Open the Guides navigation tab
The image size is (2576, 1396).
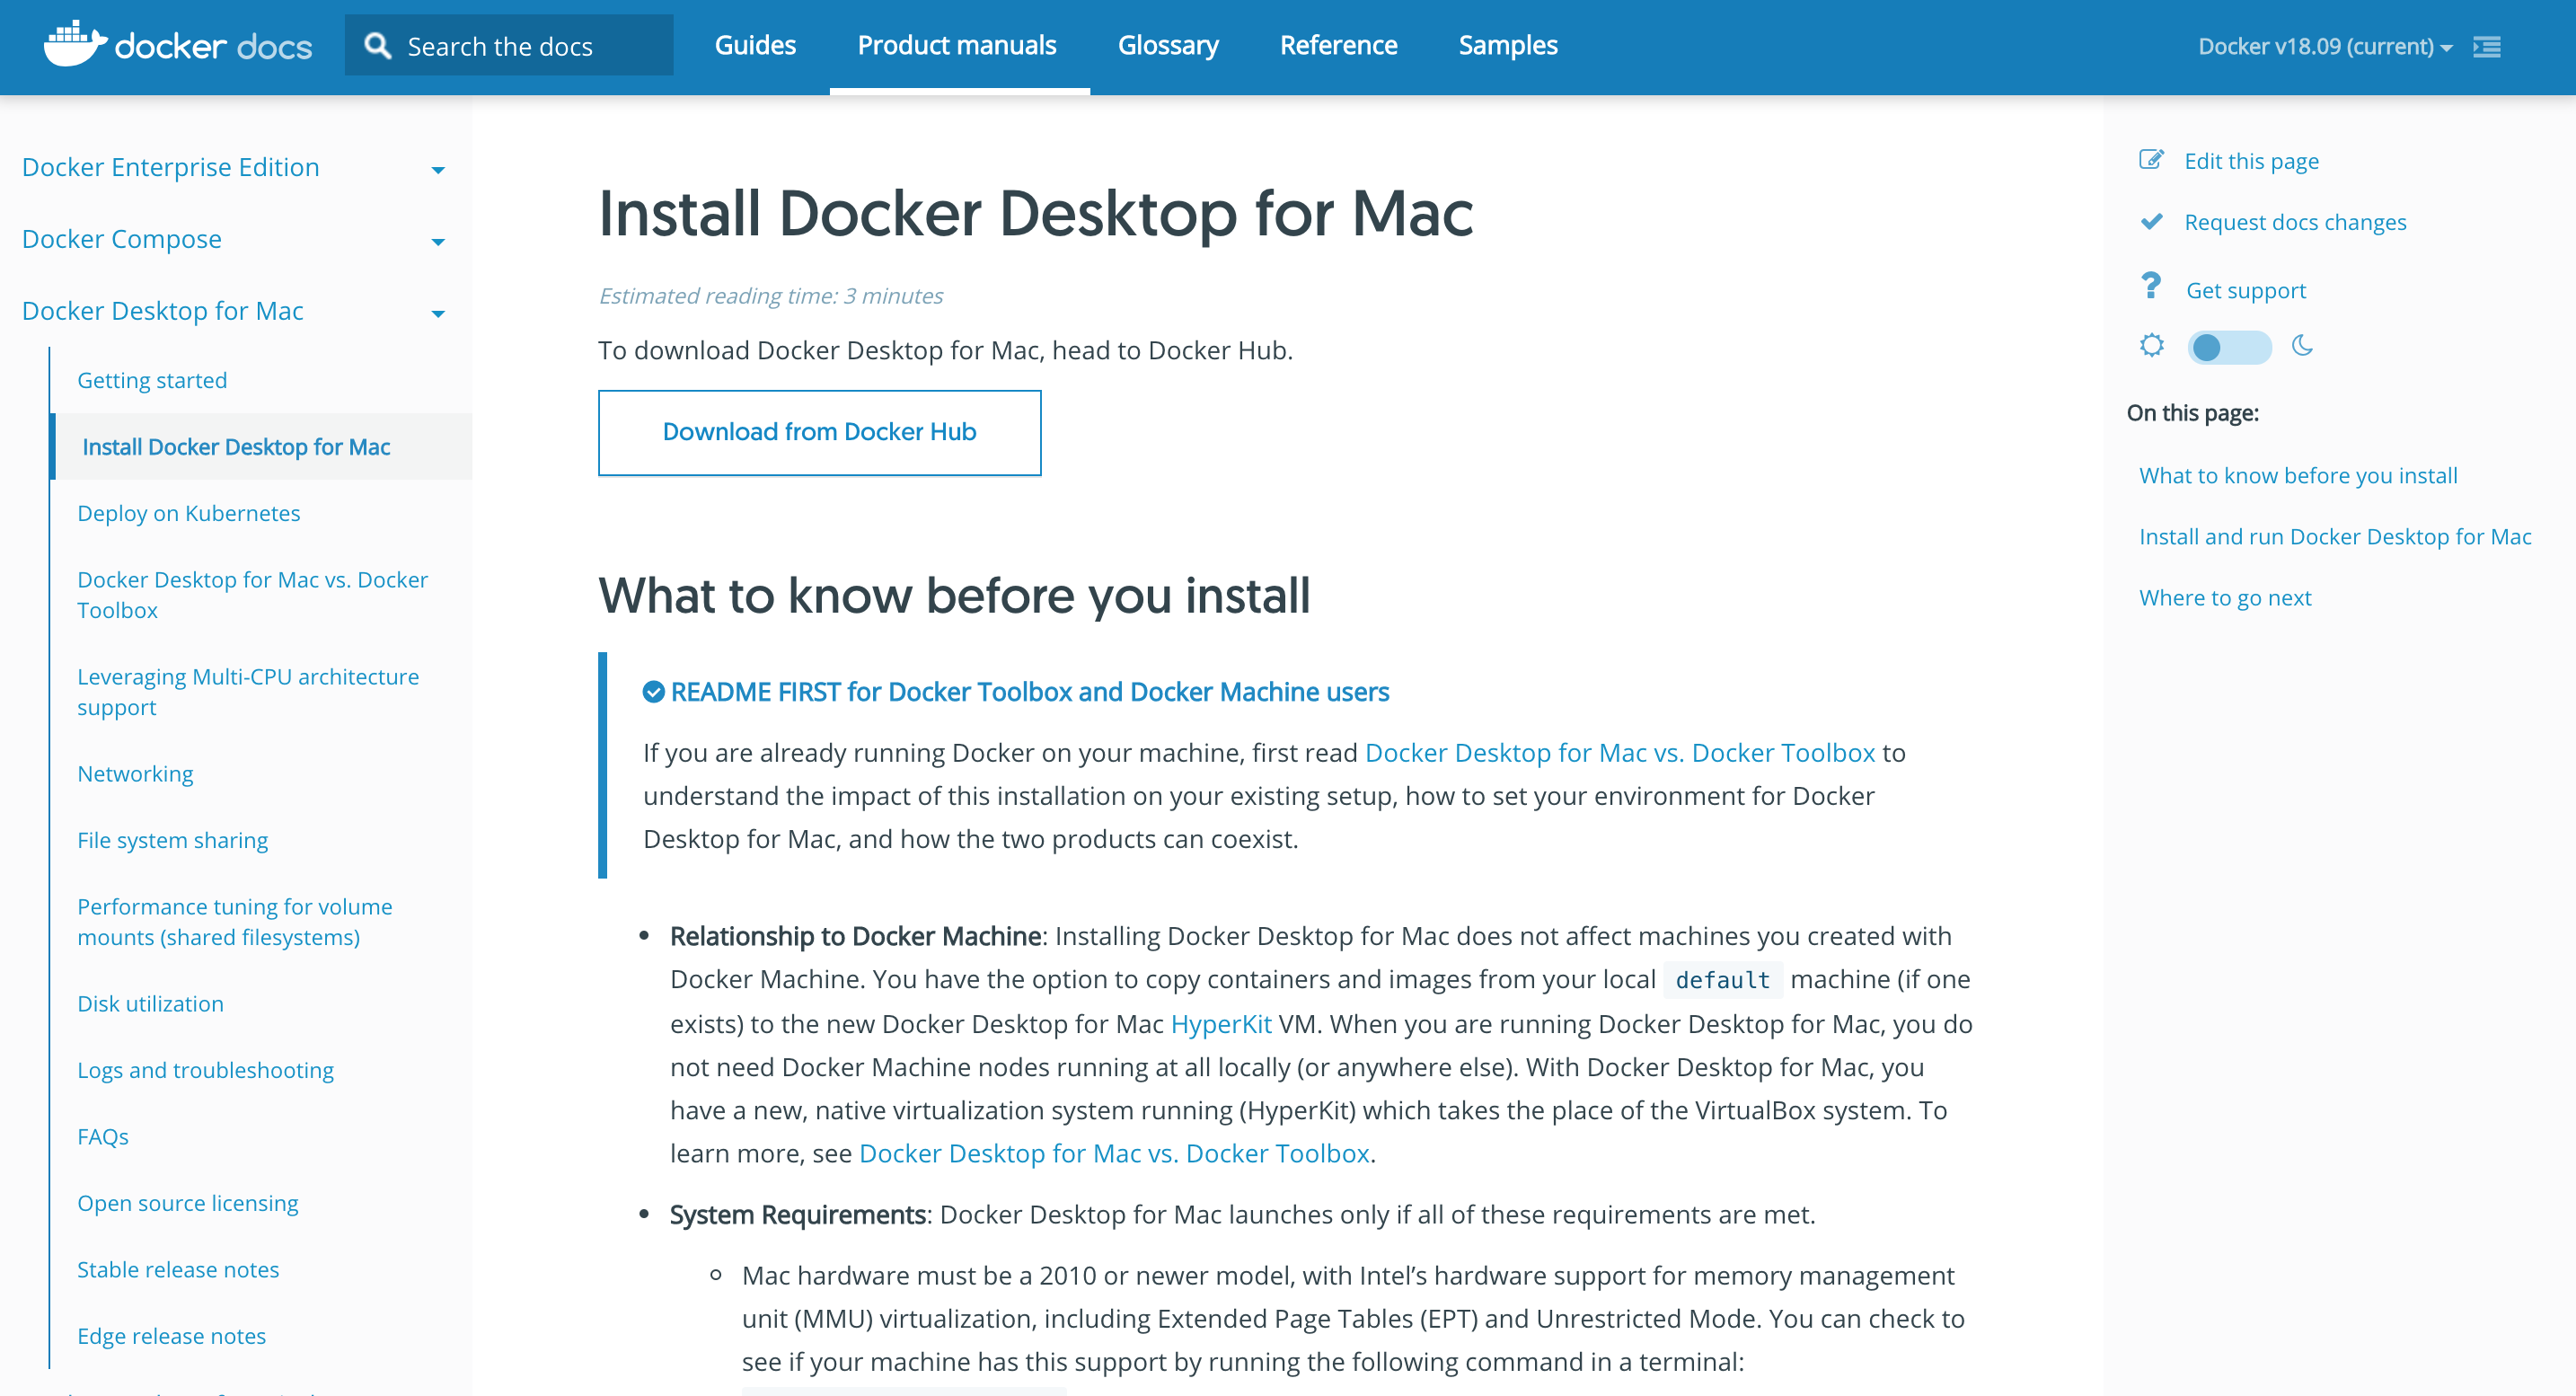point(755,46)
